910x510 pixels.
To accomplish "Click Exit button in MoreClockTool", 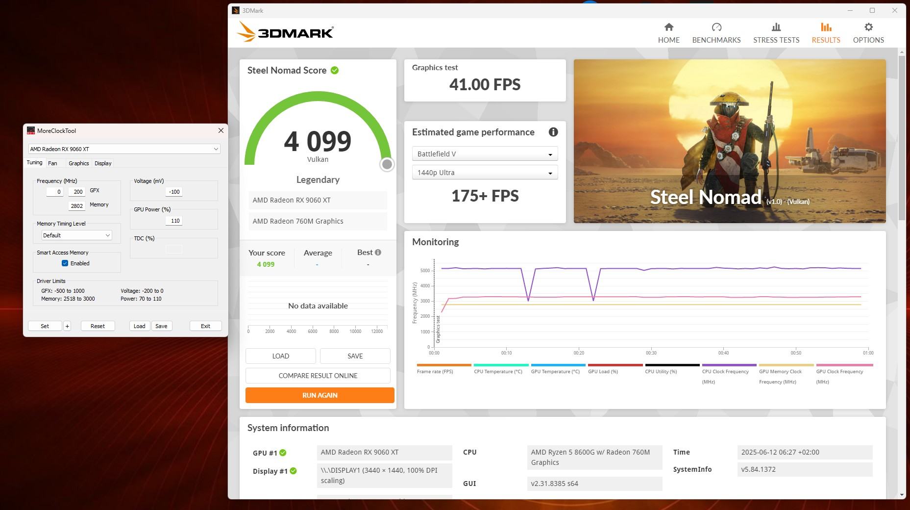I will [x=205, y=326].
